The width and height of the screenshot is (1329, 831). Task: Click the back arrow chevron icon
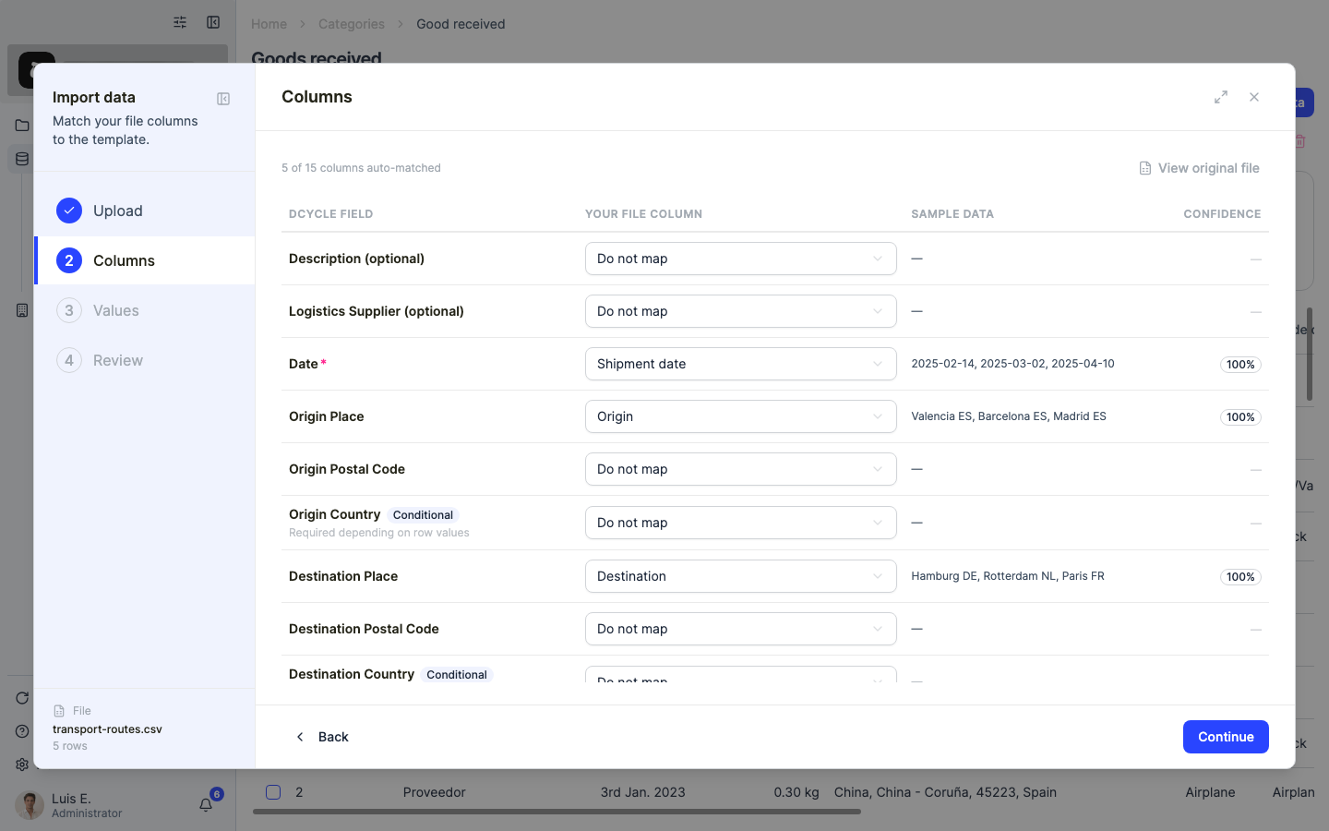click(x=300, y=737)
